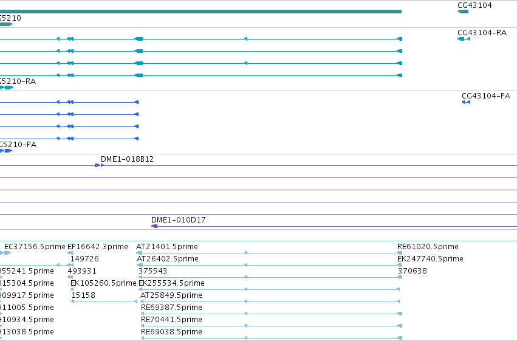The image size is (517, 341).
Task: Click the RE70441.5prime EST label
Action: [x=171, y=320]
